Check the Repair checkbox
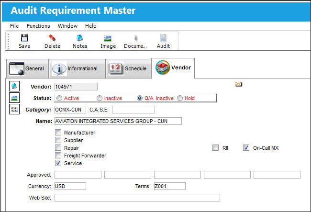The height and width of the screenshot is (212, 311). coord(58,148)
